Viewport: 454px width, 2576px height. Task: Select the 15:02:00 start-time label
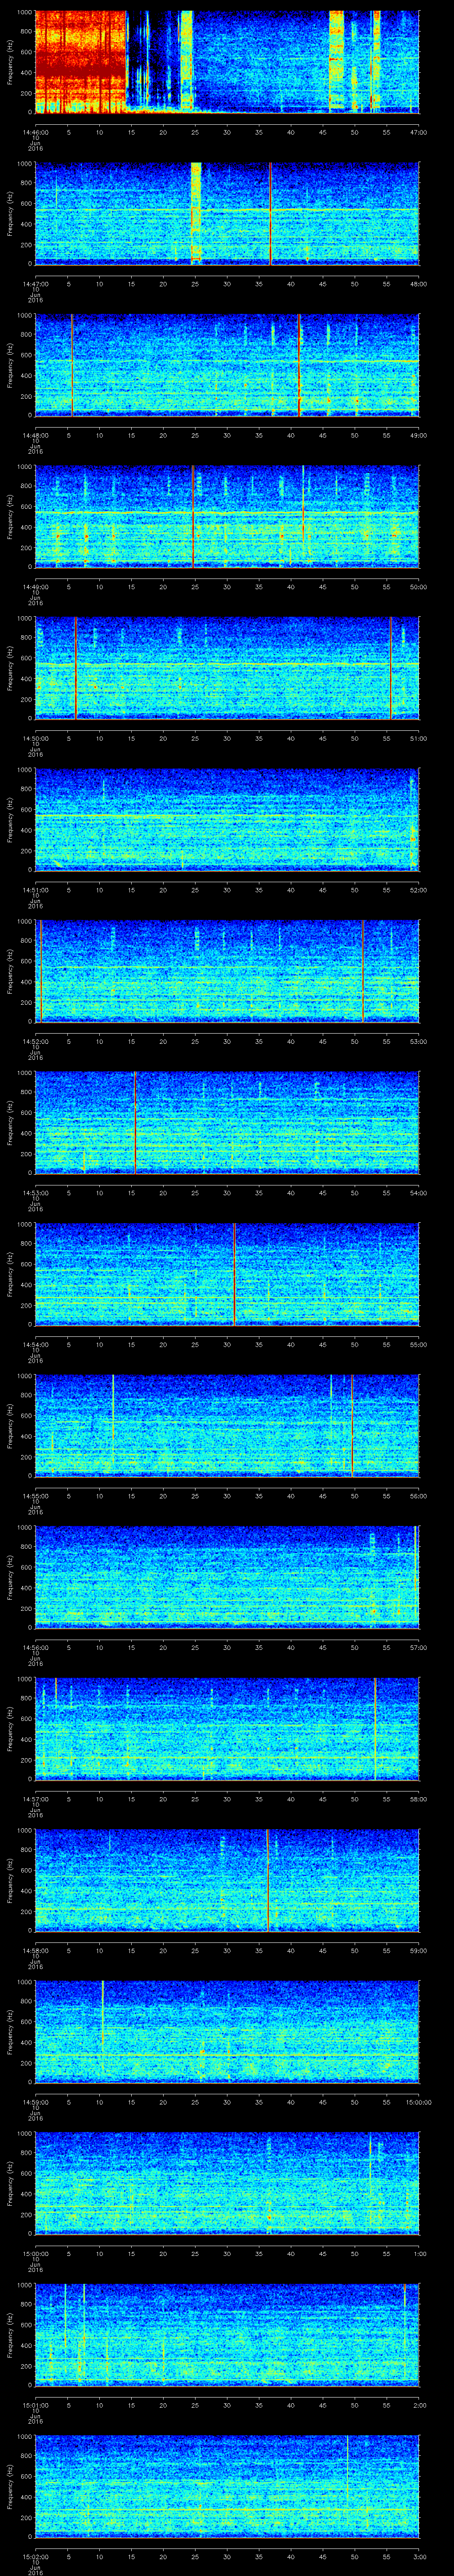coord(35,2556)
